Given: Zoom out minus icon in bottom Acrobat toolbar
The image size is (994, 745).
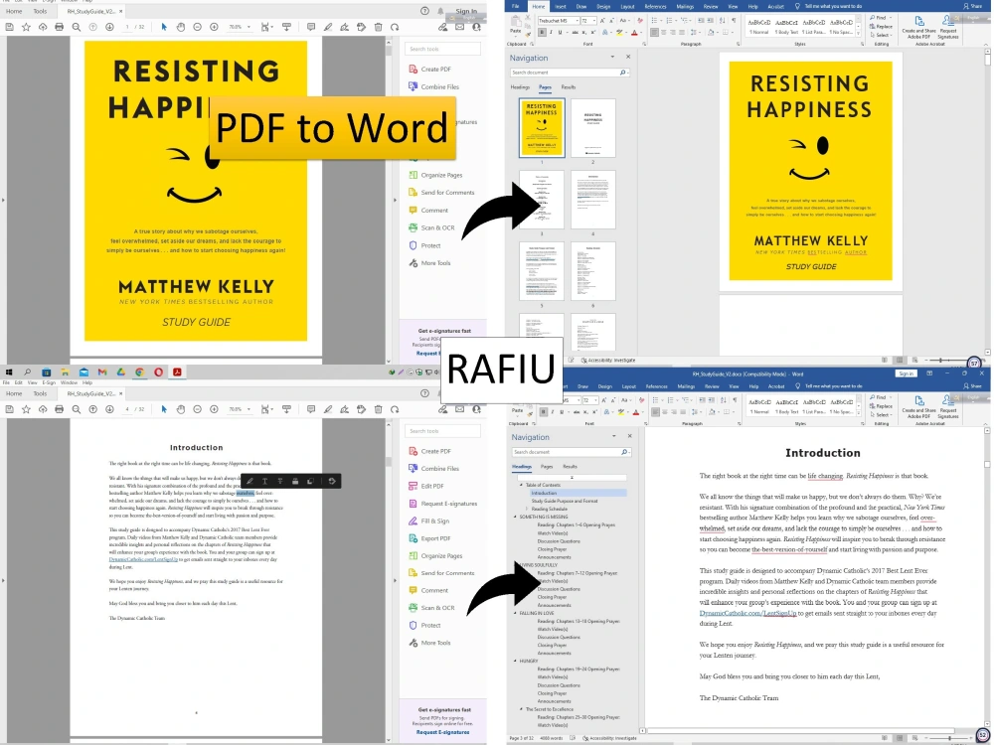Looking at the screenshot, I should 197,409.
